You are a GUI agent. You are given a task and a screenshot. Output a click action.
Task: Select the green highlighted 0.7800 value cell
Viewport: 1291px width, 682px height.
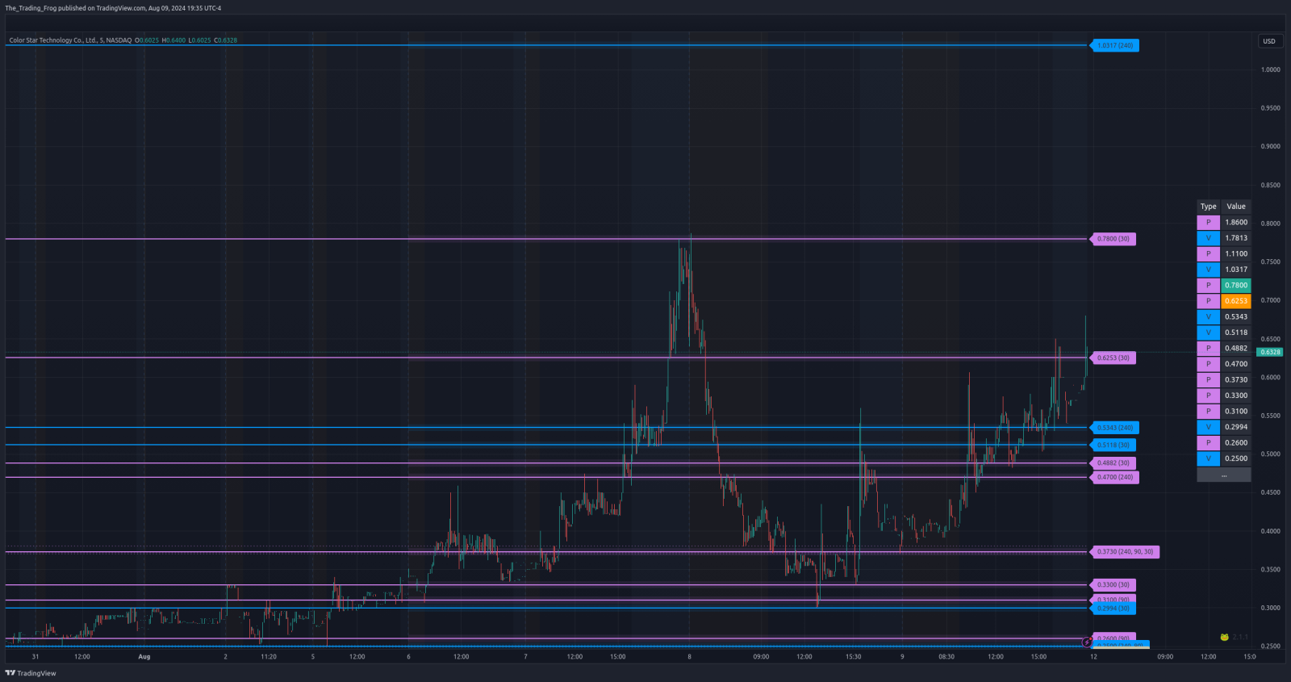(1236, 285)
